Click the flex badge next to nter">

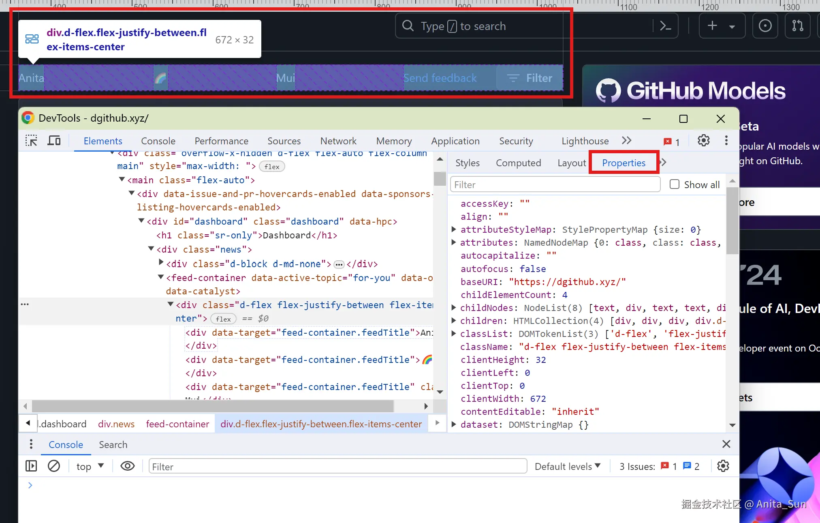point(223,319)
